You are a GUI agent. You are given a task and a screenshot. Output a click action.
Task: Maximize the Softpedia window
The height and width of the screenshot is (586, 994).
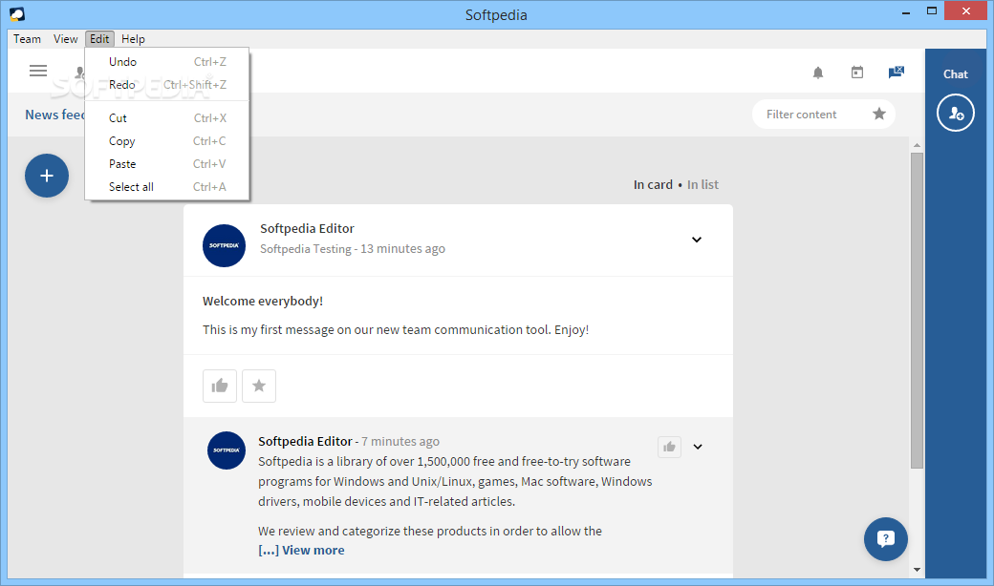tap(932, 10)
